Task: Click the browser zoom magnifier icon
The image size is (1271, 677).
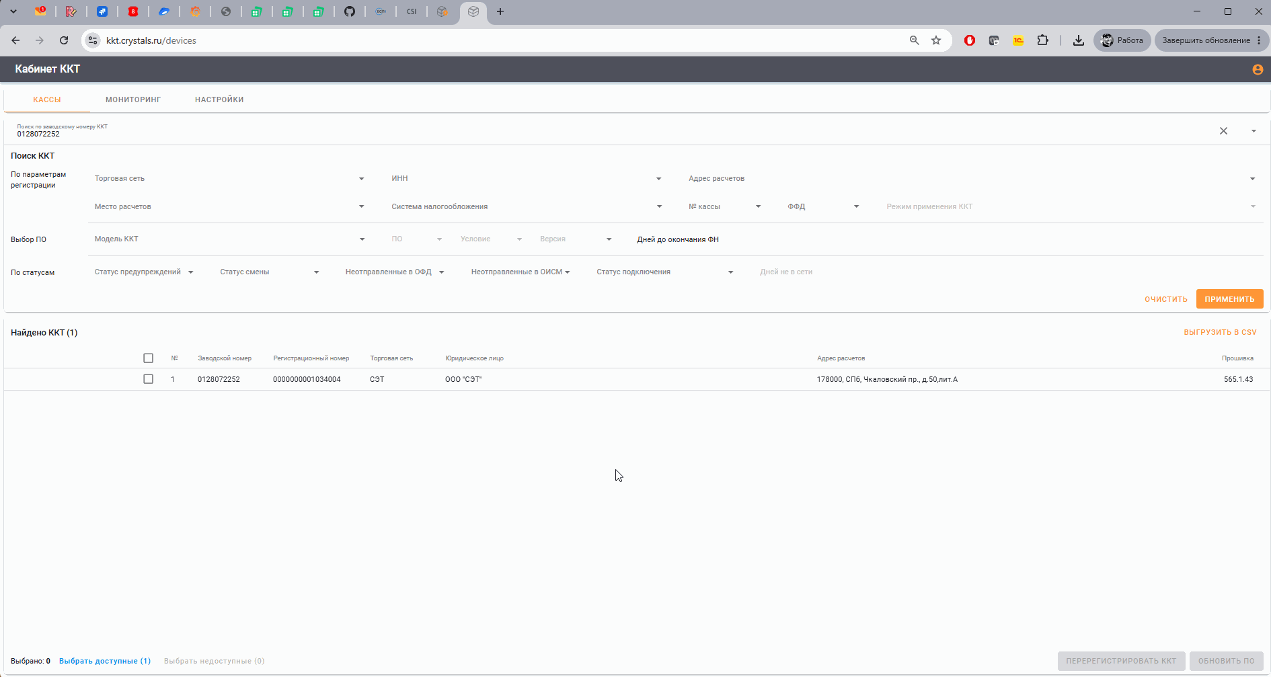Action: [x=914, y=40]
